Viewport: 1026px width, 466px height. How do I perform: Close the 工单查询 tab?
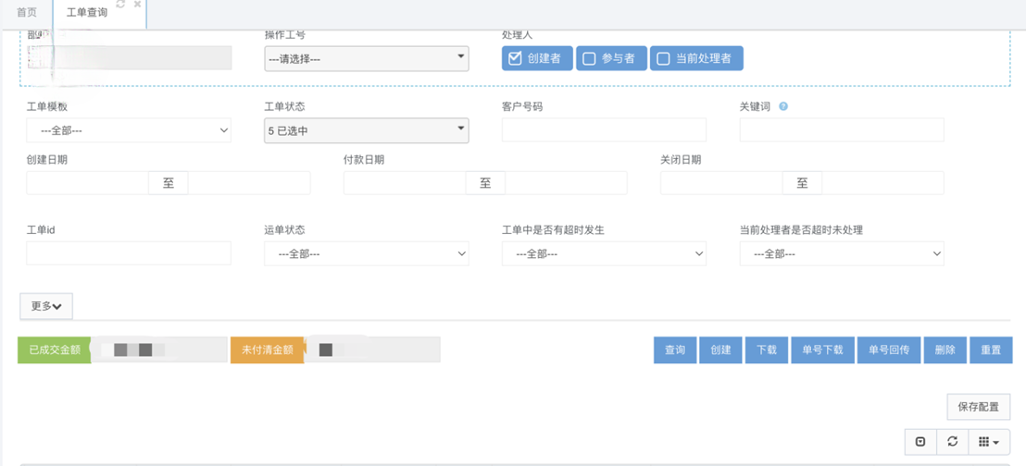(137, 5)
